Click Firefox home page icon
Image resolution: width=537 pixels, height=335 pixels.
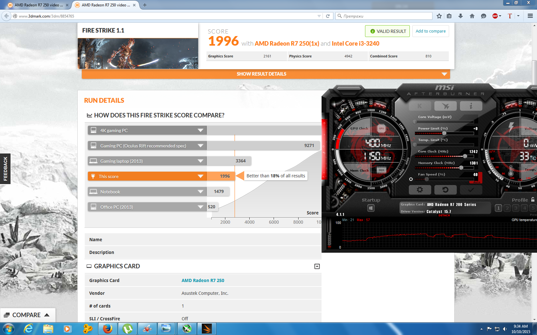pyautogui.click(x=472, y=16)
